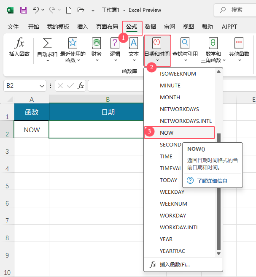Choose YEARFRAC from the function list
Screen dimensions: 256x277
tap(180, 251)
